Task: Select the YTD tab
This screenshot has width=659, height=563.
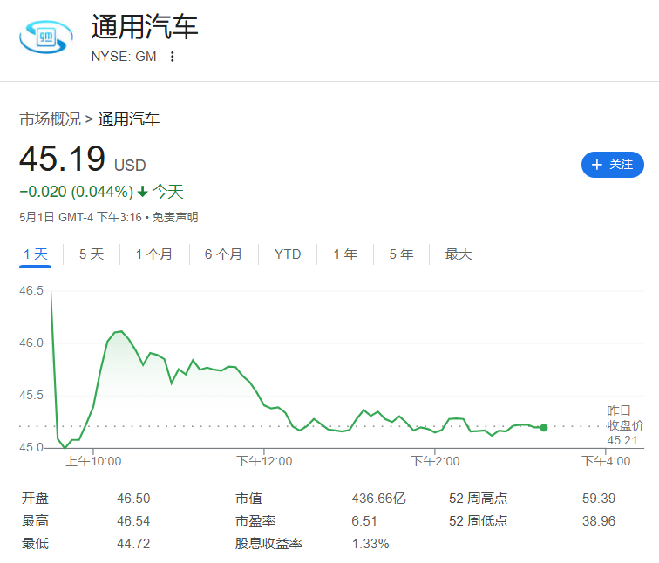Action: [x=288, y=254]
